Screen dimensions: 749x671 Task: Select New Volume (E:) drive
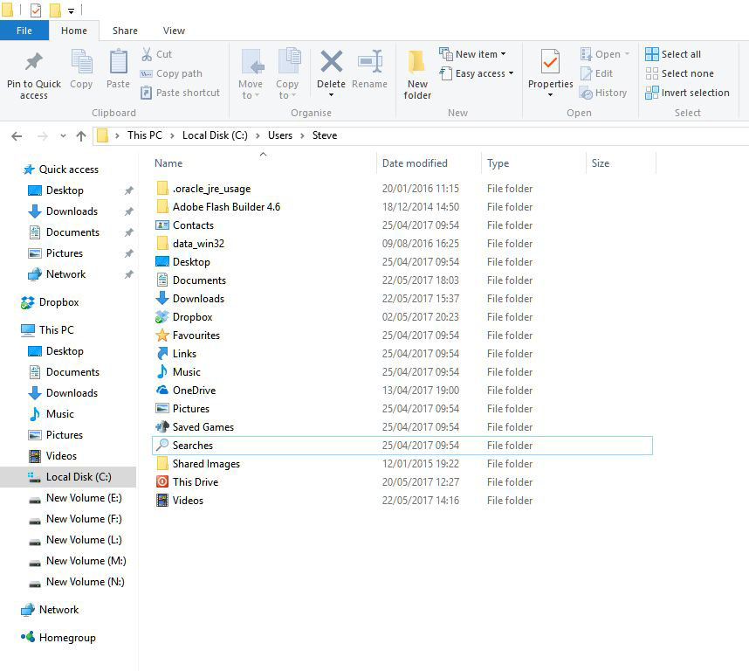coord(84,498)
